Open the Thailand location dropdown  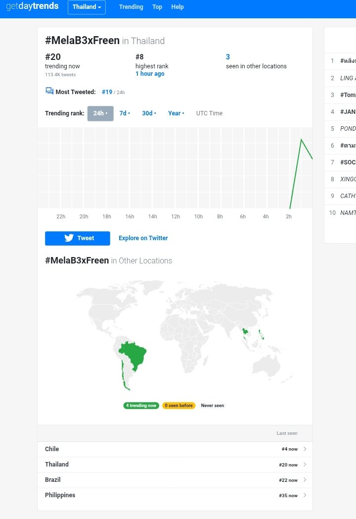pyautogui.click(x=87, y=7)
